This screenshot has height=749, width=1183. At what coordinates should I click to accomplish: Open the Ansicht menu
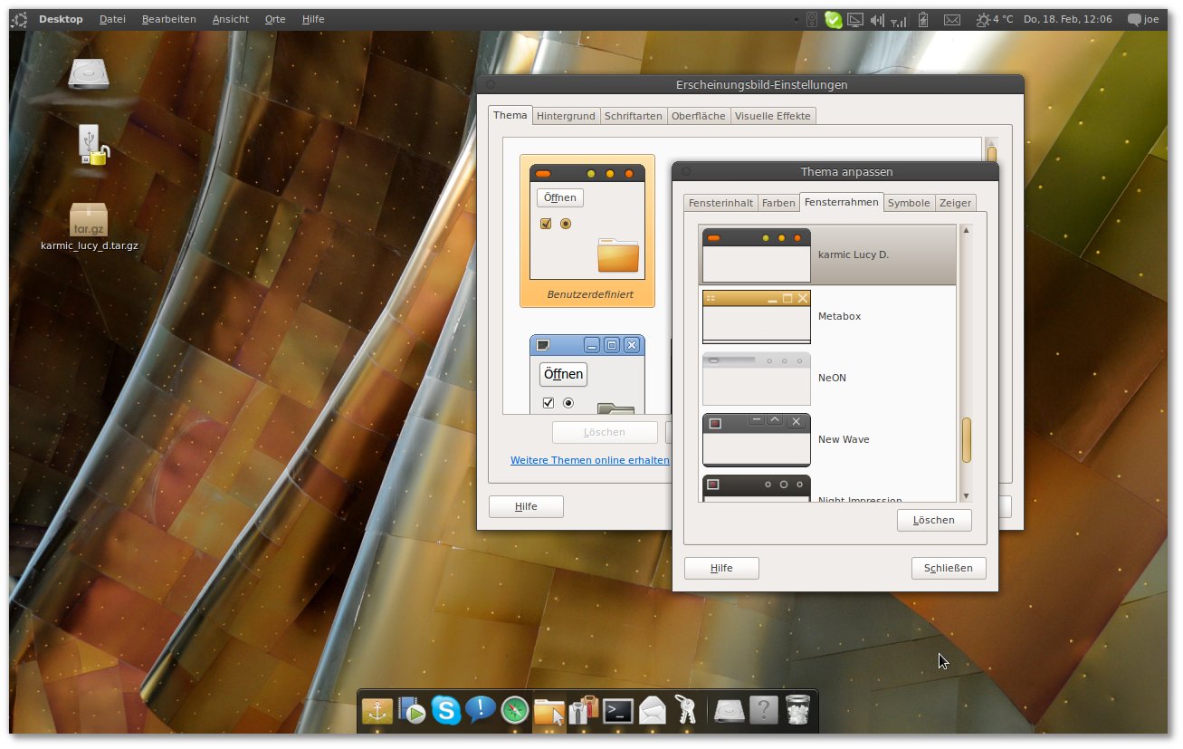point(231,19)
